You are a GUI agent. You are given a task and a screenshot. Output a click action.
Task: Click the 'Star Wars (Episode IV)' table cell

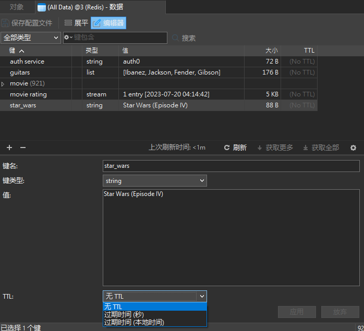181,105
